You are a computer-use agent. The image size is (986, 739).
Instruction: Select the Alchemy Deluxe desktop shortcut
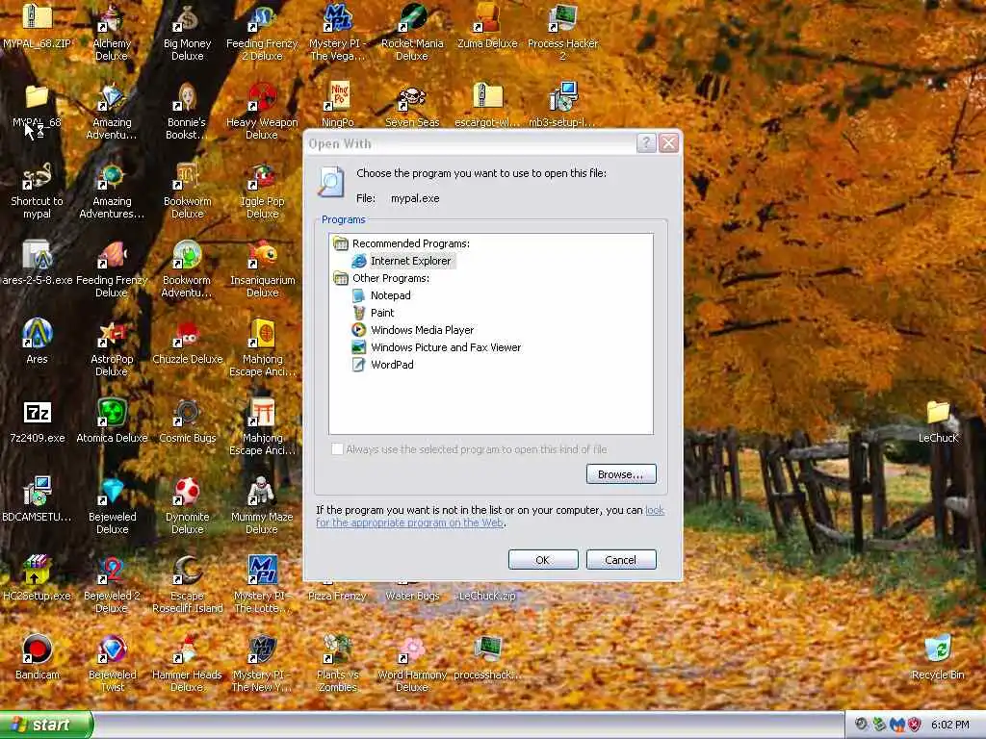112,33
